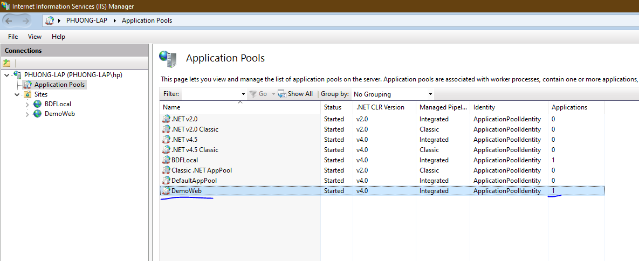Collapse the Sites tree node
The height and width of the screenshot is (261, 639).
coord(17,94)
